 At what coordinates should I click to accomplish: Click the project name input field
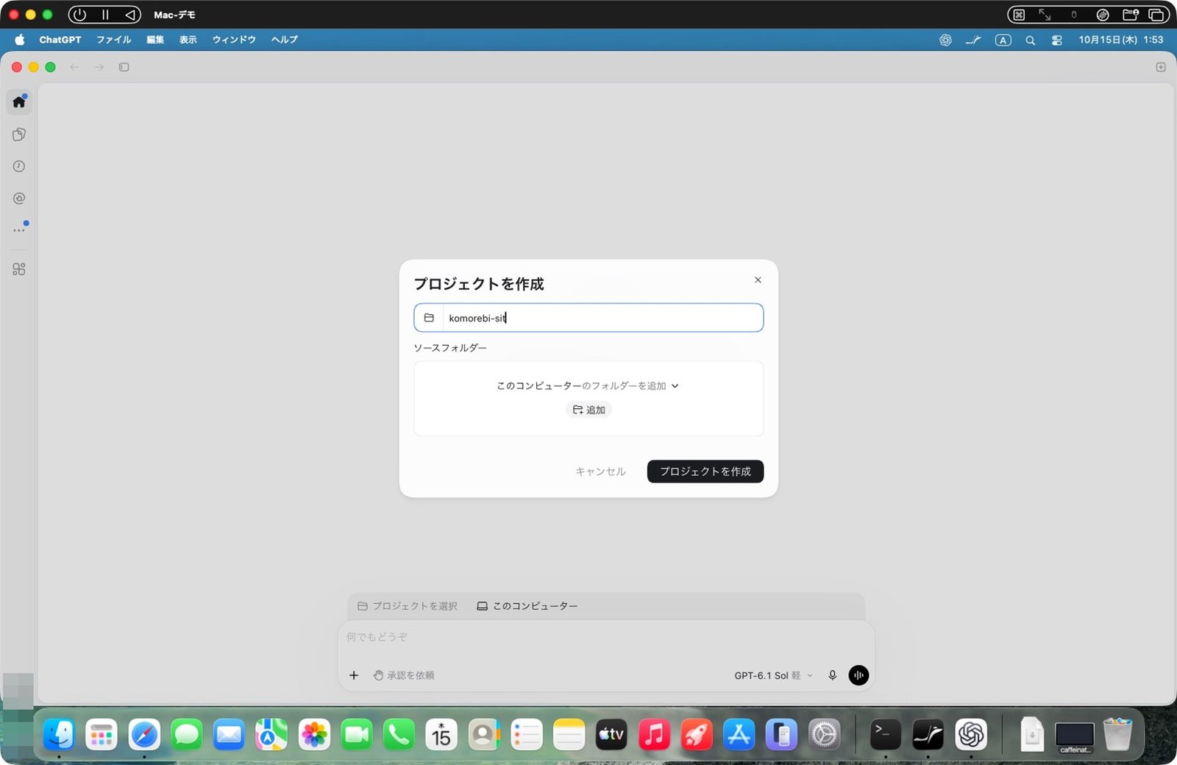click(x=588, y=318)
